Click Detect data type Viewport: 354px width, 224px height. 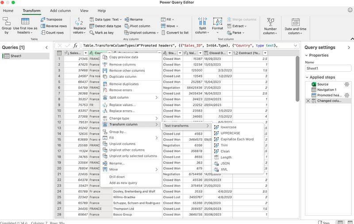[x=105, y=26]
